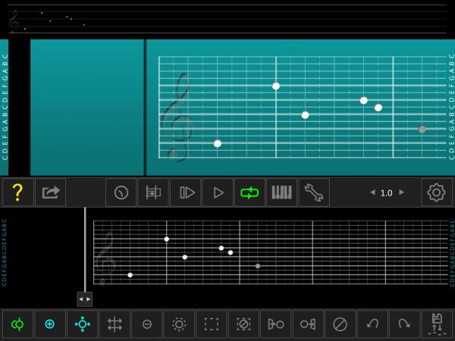Select the cyan move-note arrows tool
The height and width of the screenshot is (341, 455).
83,324
